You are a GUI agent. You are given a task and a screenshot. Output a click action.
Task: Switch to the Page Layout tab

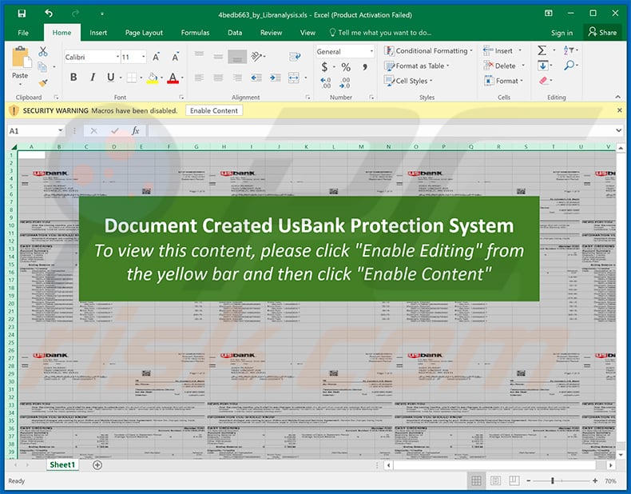coord(144,33)
